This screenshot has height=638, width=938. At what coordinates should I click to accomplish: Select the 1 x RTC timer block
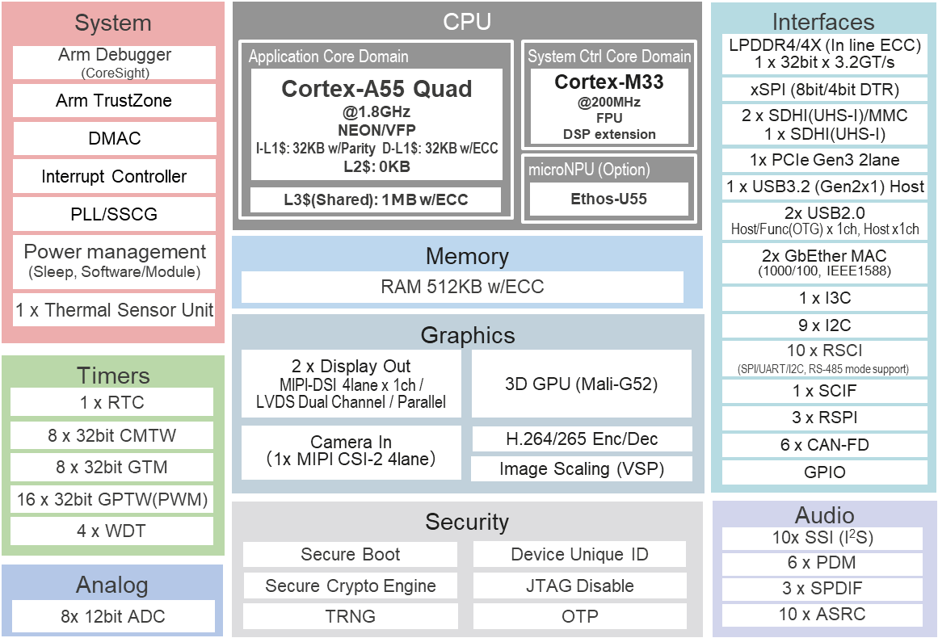[111, 402]
